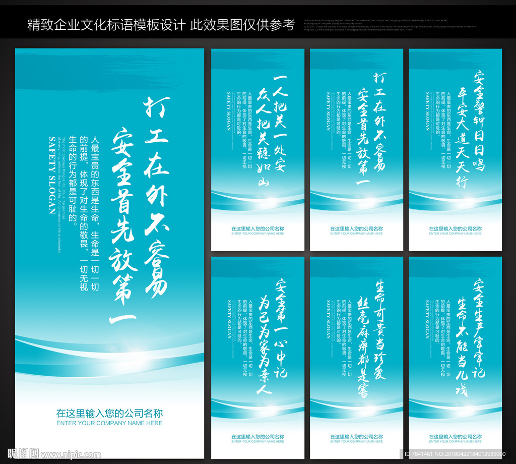Viewport: 516px width, 464px height.
Task: Select the 生命可贵当珍爱 poster thumbnail
Action: click(x=356, y=358)
